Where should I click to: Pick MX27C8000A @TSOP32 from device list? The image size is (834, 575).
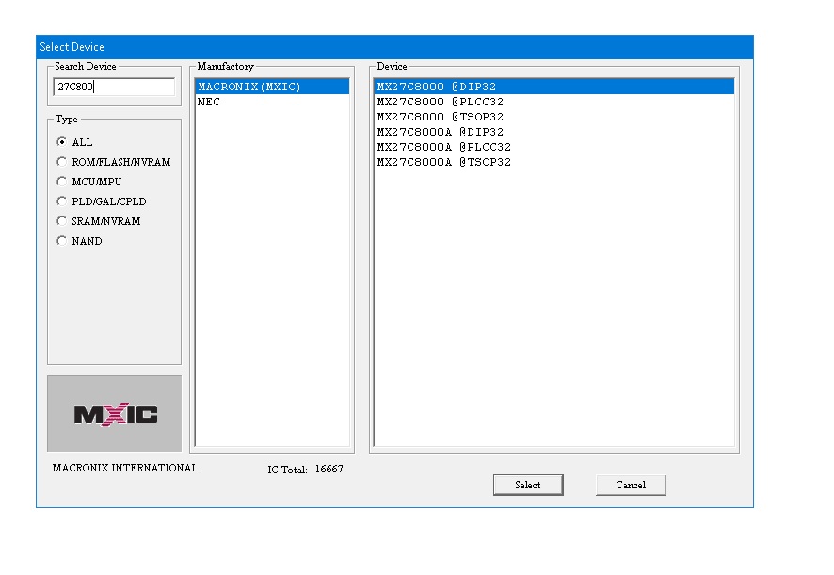(554, 162)
